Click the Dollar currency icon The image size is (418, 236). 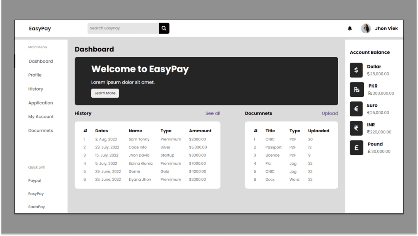pyautogui.click(x=356, y=70)
